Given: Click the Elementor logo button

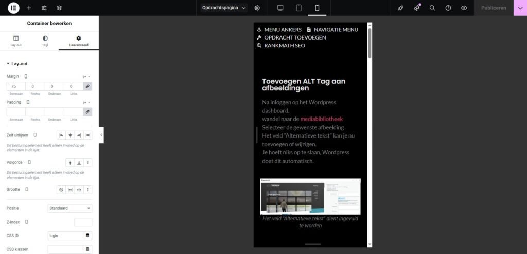Looking at the screenshot, I should point(13,8).
